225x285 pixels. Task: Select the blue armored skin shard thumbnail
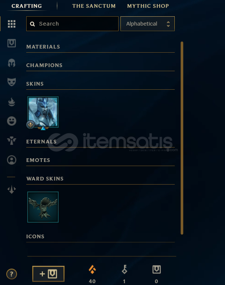coord(43,112)
